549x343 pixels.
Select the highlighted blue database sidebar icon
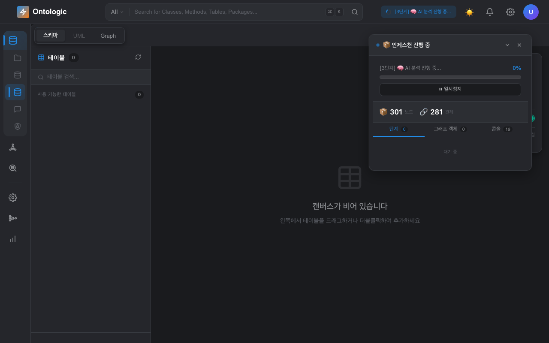[18, 92]
